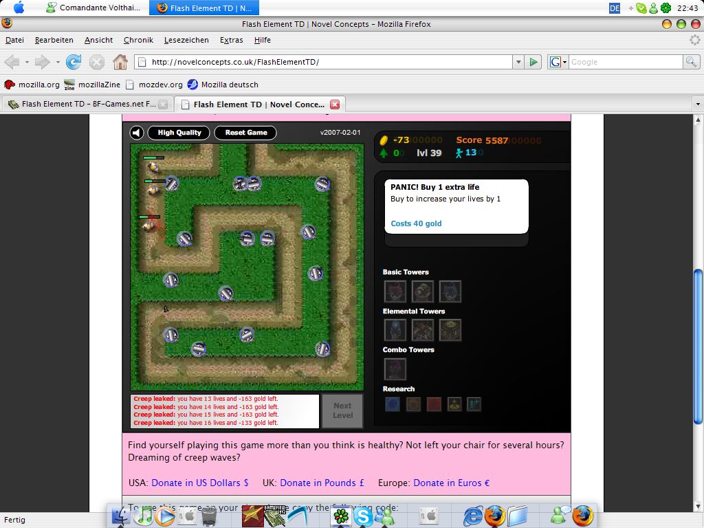Click the ICQ flower menu bar icon
This screenshot has height=528, width=704.
(666, 8)
